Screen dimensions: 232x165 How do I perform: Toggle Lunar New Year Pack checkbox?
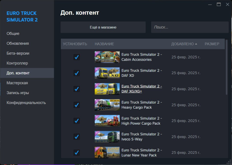pos(76,153)
